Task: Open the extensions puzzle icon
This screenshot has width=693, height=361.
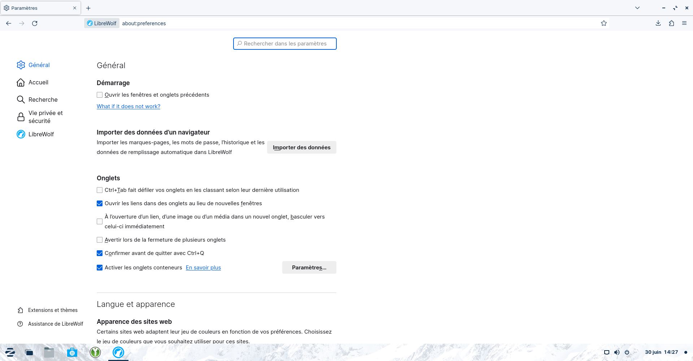Action: point(671,23)
